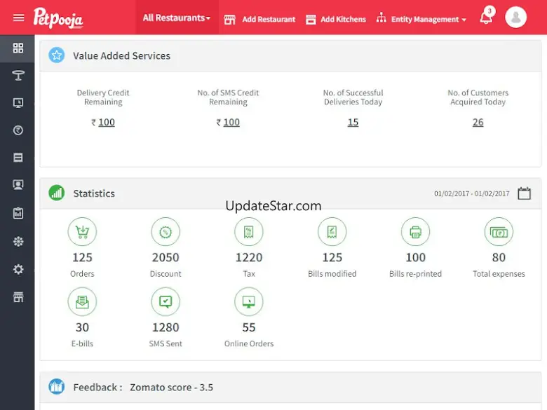Click the SMS Sent message icon
The image size is (547, 410).
(x=166, y=301)
